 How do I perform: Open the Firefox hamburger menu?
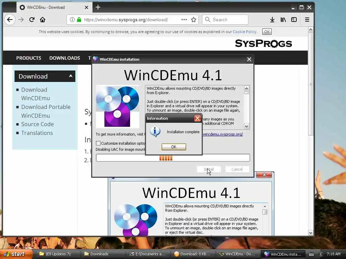[x=307, y=20]
